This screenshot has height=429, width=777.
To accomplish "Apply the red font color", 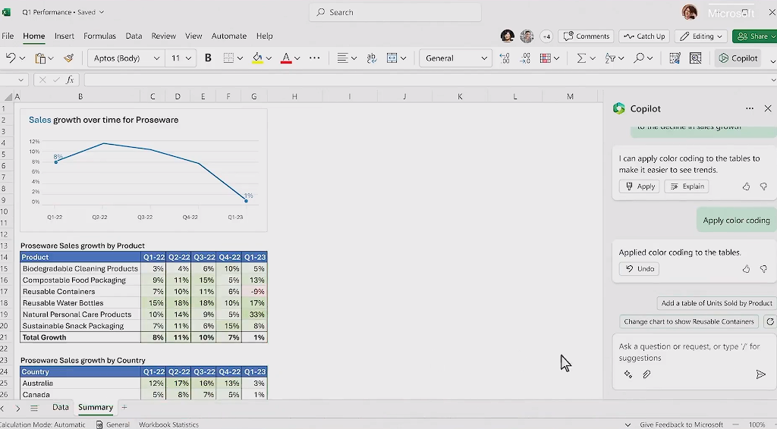I will (x=286, y=58).
